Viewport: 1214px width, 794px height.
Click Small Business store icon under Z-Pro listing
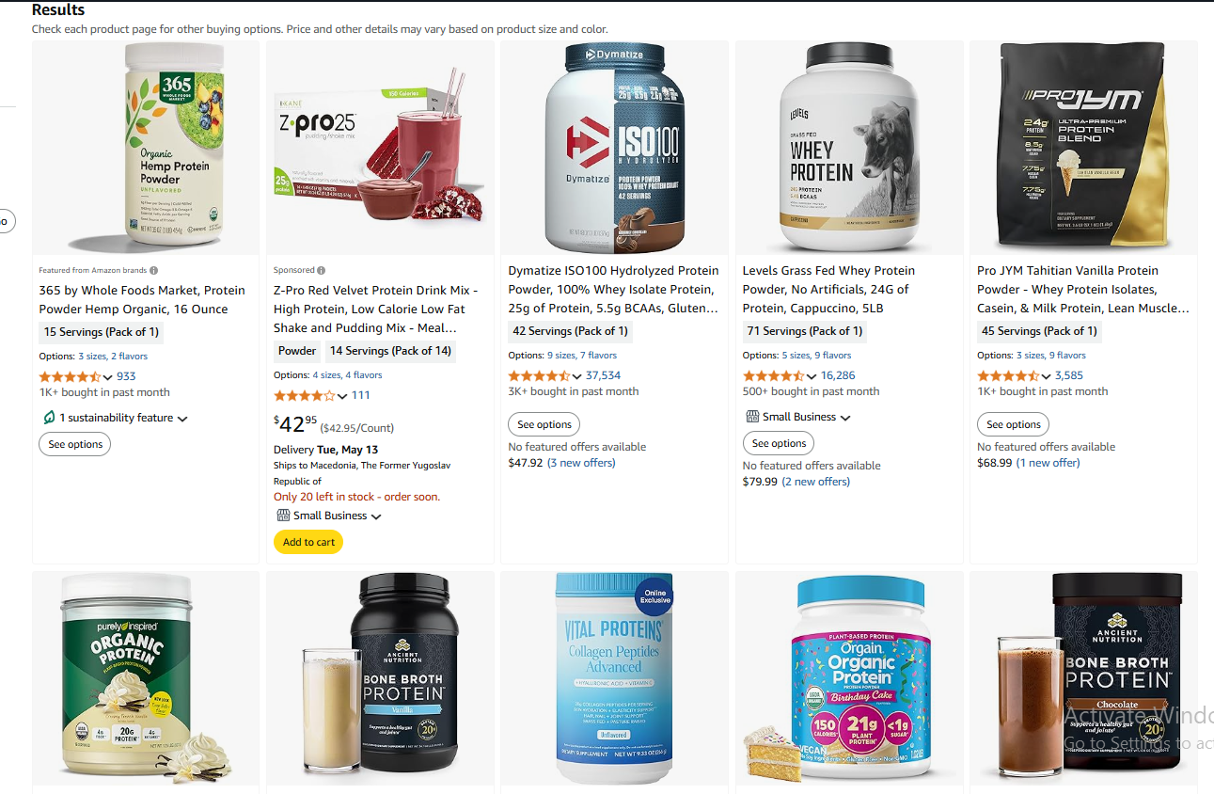click(x=283, y=516)
